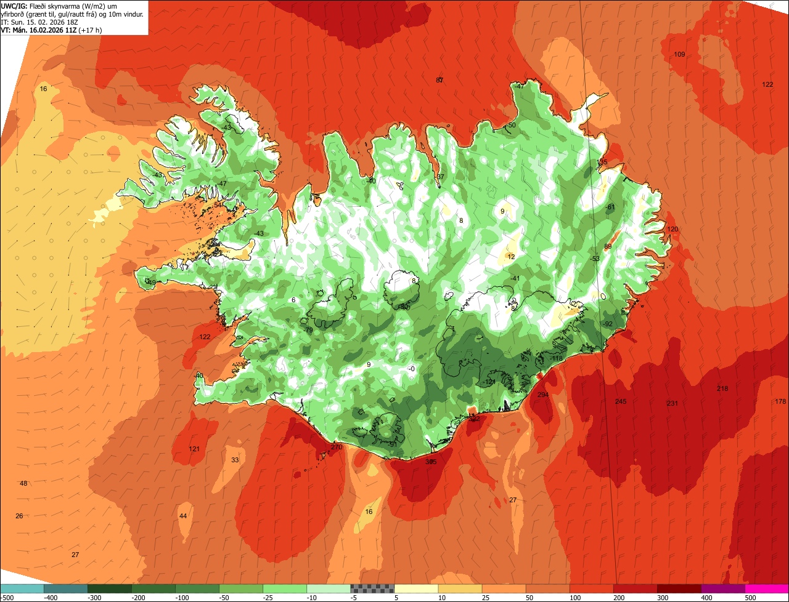Click the map value '-118'

coord(557,359)
